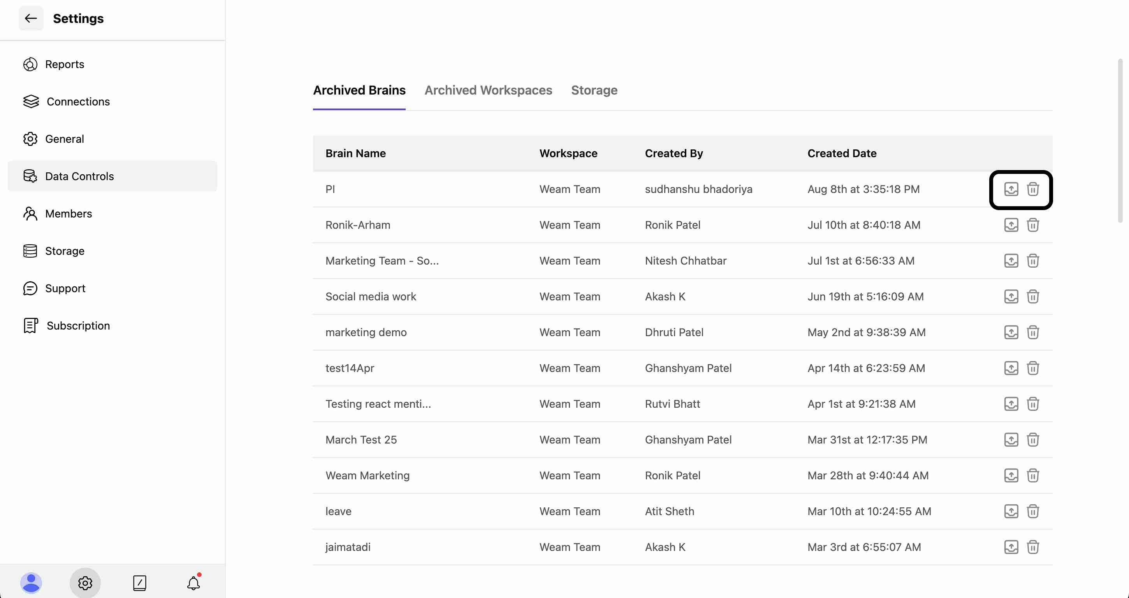Go back using the arrow button
The image size is (1129, 598).
point(31,18)
